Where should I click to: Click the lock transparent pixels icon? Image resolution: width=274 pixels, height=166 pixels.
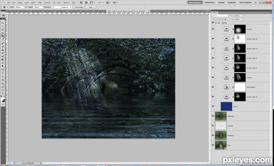tap(218, 19)
